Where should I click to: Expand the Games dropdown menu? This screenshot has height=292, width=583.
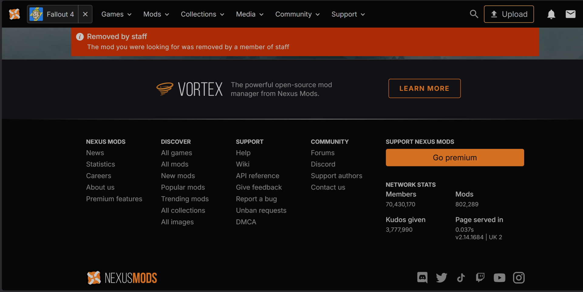tap(116, 14)
